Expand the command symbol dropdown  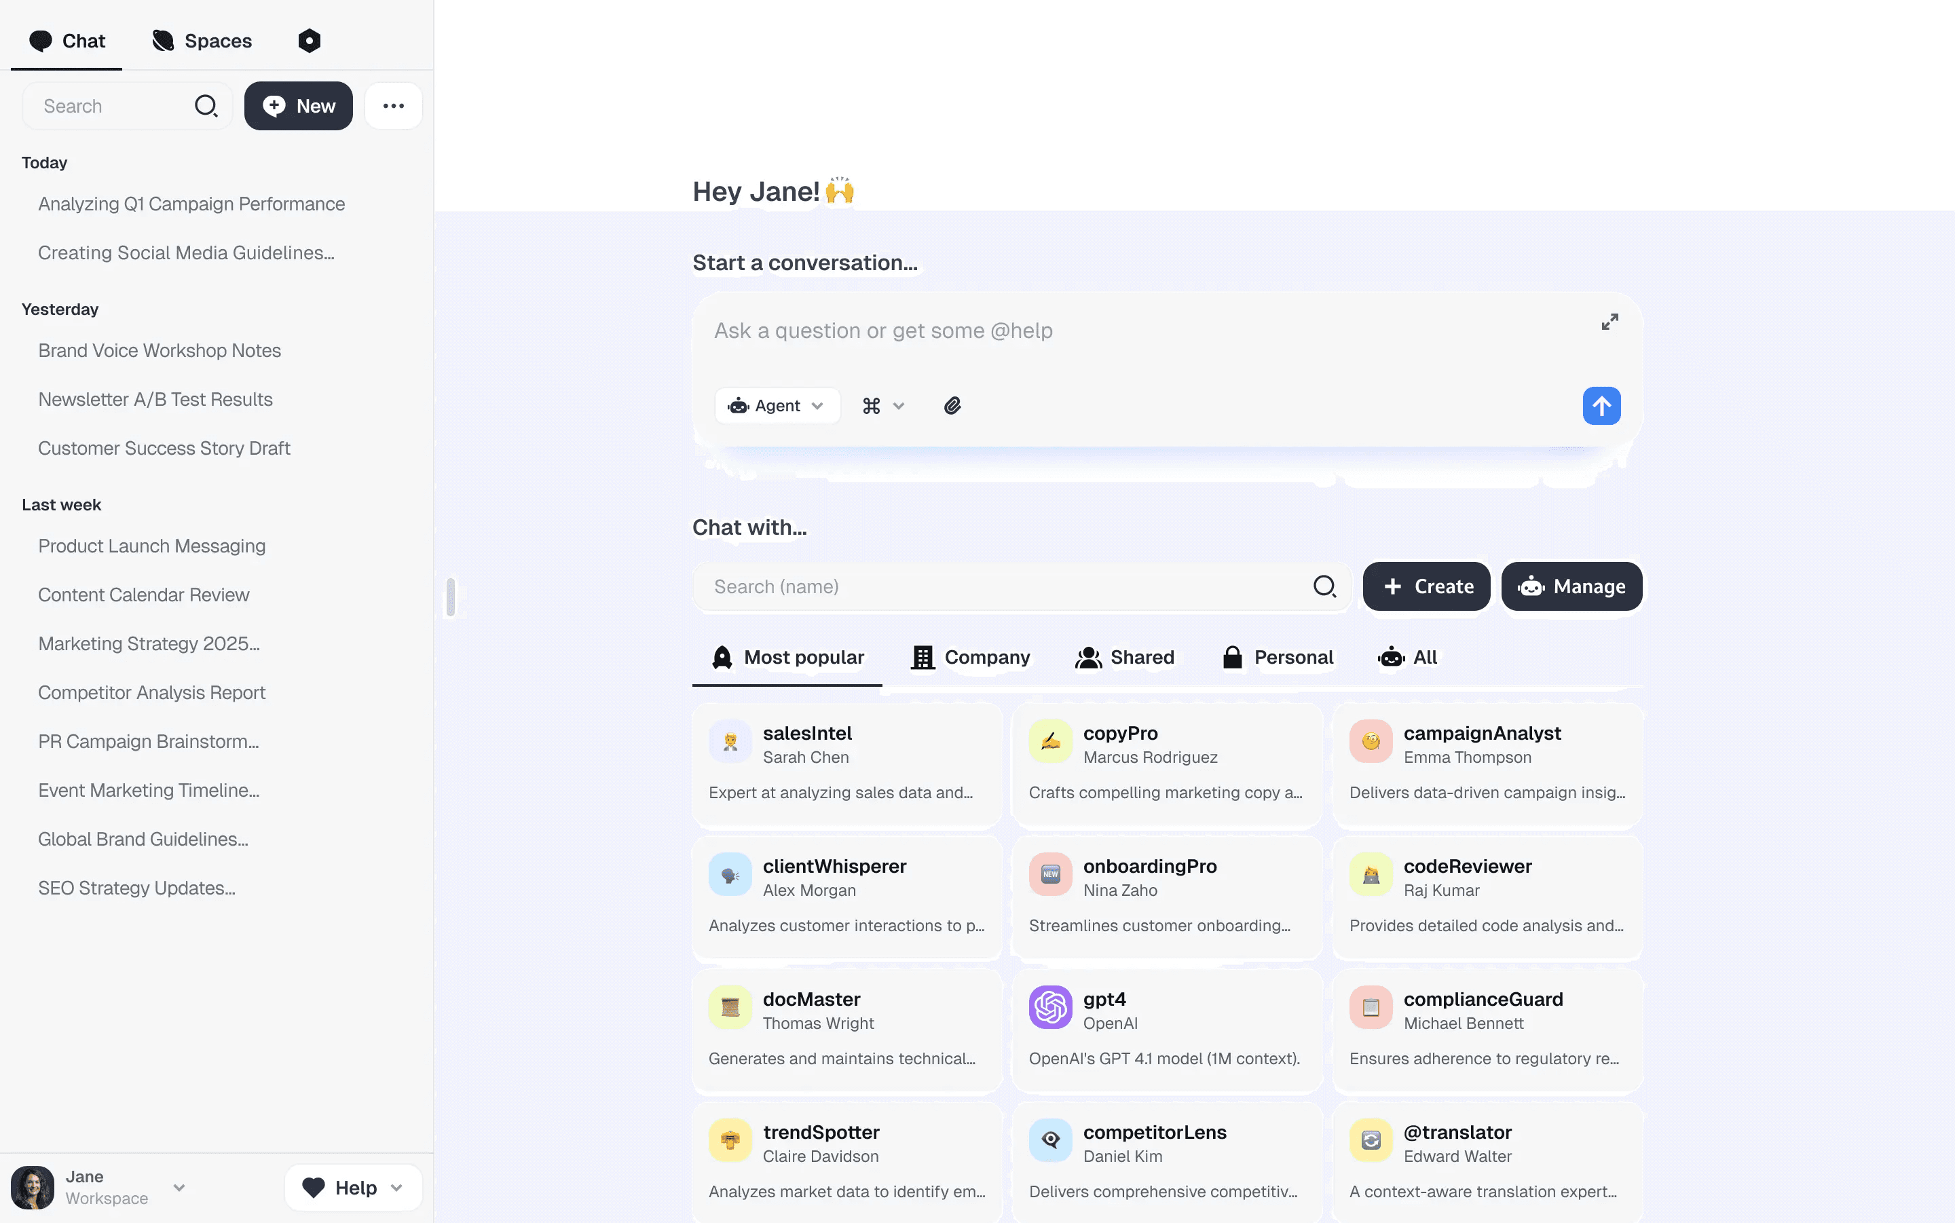click(882, 406)
